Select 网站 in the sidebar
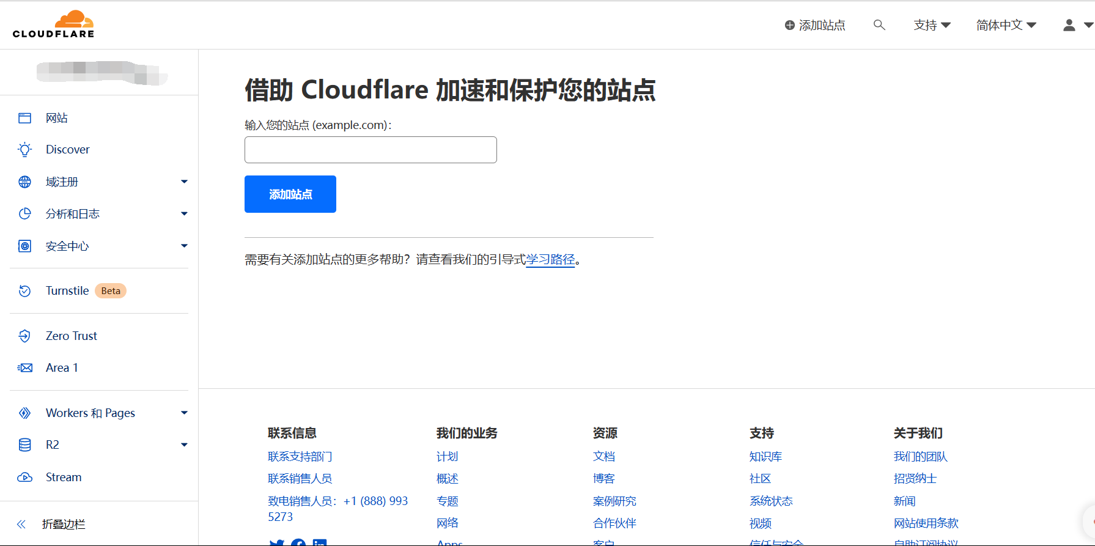 tap(57, 118)
